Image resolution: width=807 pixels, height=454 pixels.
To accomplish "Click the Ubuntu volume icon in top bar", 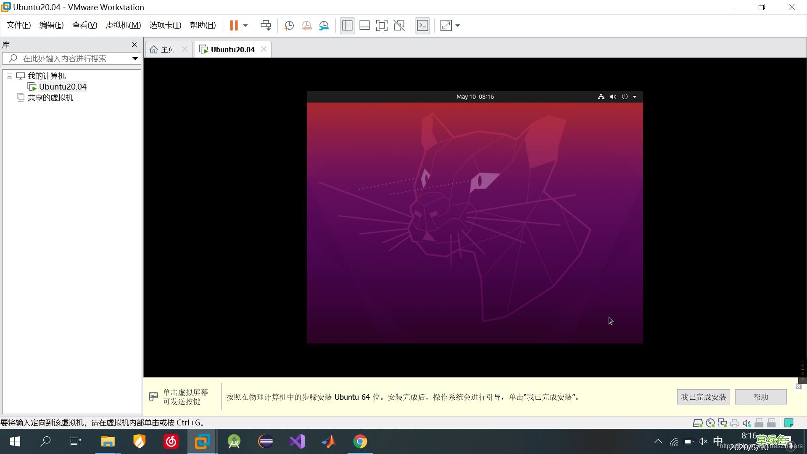I will click(x=613, y=97).
